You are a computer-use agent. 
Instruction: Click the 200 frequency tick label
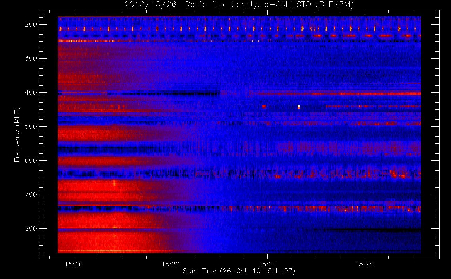[31, 24]
